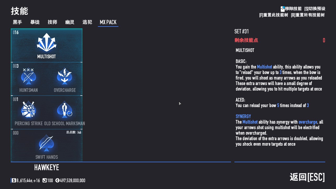Viewport: 336px width, 189px height.
Task: Click the OVERCHARGE skill label
Action: (x=65, y=90)
